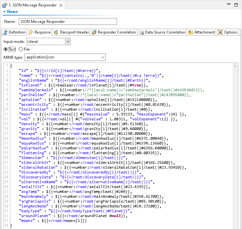Click the Transport Header tab icon
The width and height of the screenshot is (242, 229).
[x=56, y=32]
